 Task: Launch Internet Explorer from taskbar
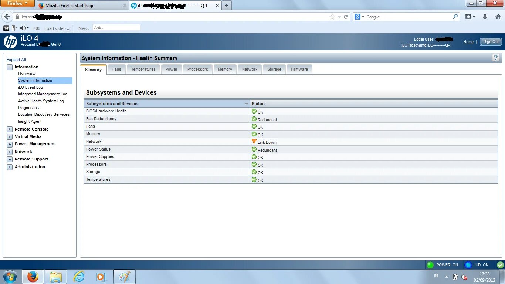point(79,277)
